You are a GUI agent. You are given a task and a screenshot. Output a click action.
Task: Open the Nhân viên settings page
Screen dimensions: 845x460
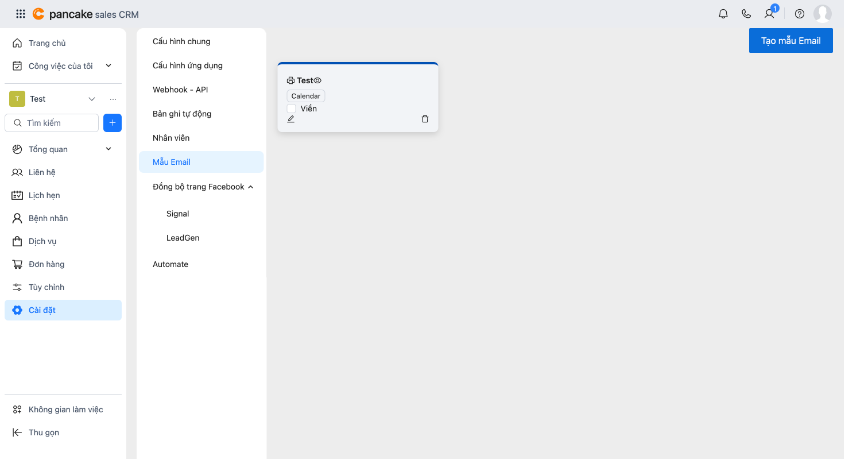click(171, 138)
